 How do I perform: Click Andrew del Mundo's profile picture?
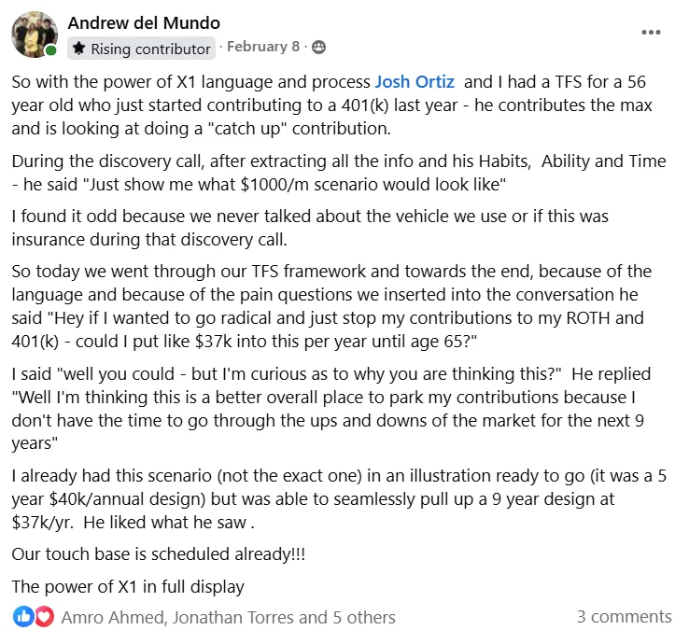pyautogui.click(x=35, y=35)
